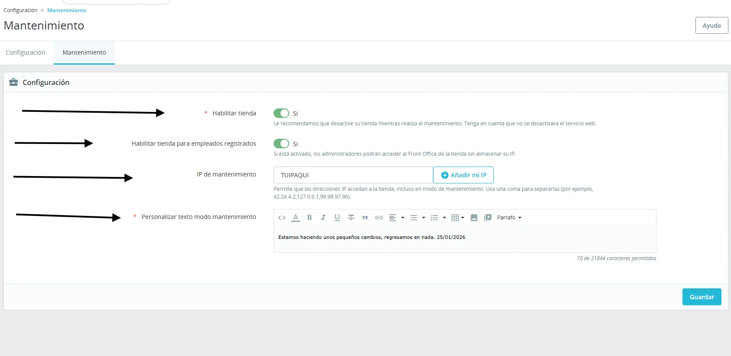Screen dimensions: 731x356
Task: Toggle strikethrough formatting in the editor
Action: coord(351,218)
